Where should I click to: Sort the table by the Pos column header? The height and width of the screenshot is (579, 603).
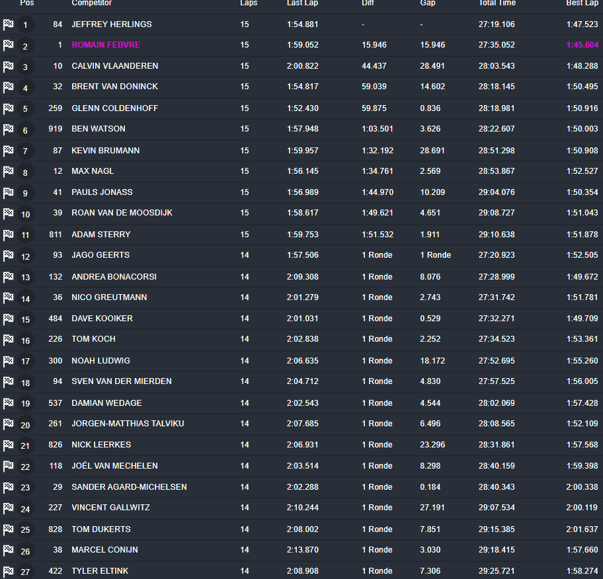click(x=26, y=4)
